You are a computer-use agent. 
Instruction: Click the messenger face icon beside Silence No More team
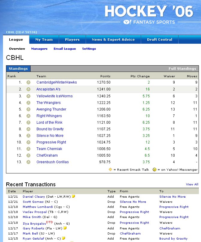click(28, 136)
